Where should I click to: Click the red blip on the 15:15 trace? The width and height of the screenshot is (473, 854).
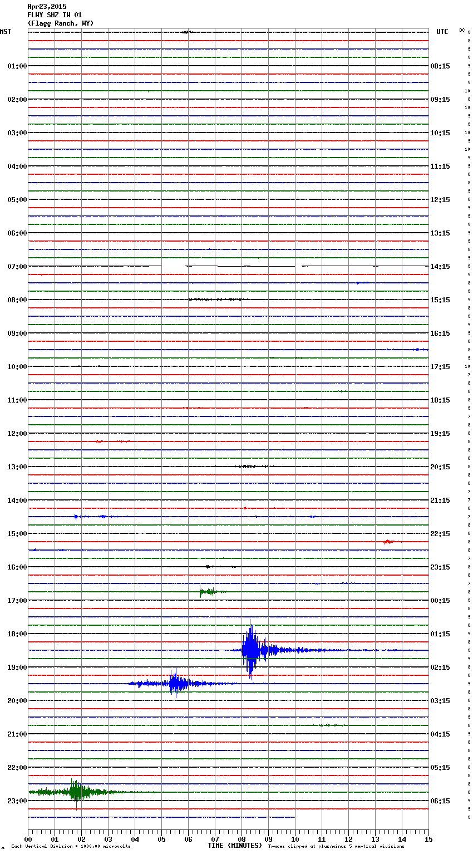click(x=389, y=542)
